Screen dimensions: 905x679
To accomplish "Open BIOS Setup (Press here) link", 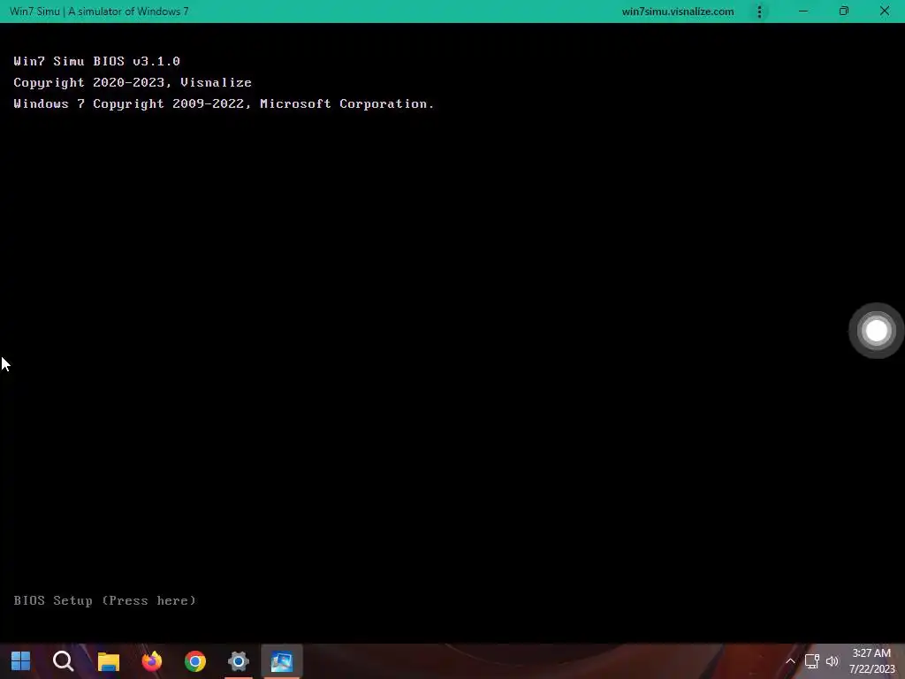I will (104, 600).
